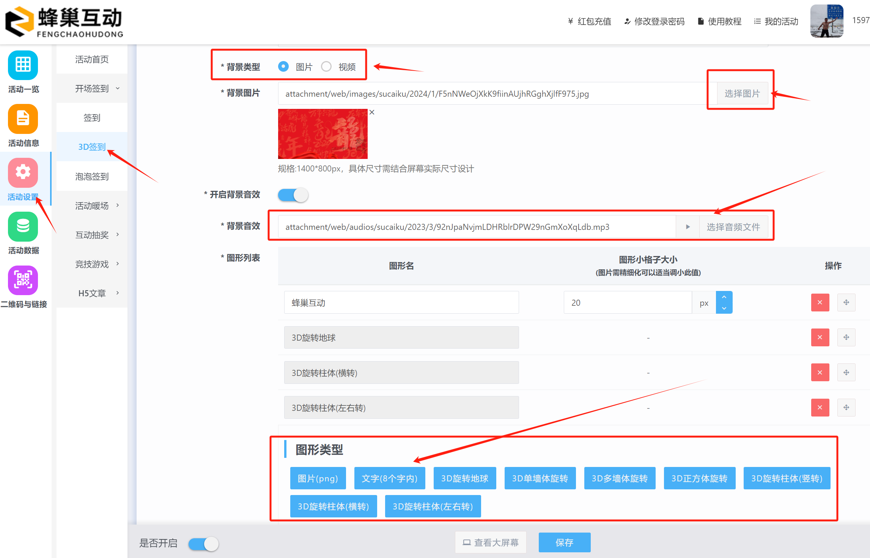Toggle the 是否开启 switch
This screenshot has width=870, height=558.
(x=204, y=544)
